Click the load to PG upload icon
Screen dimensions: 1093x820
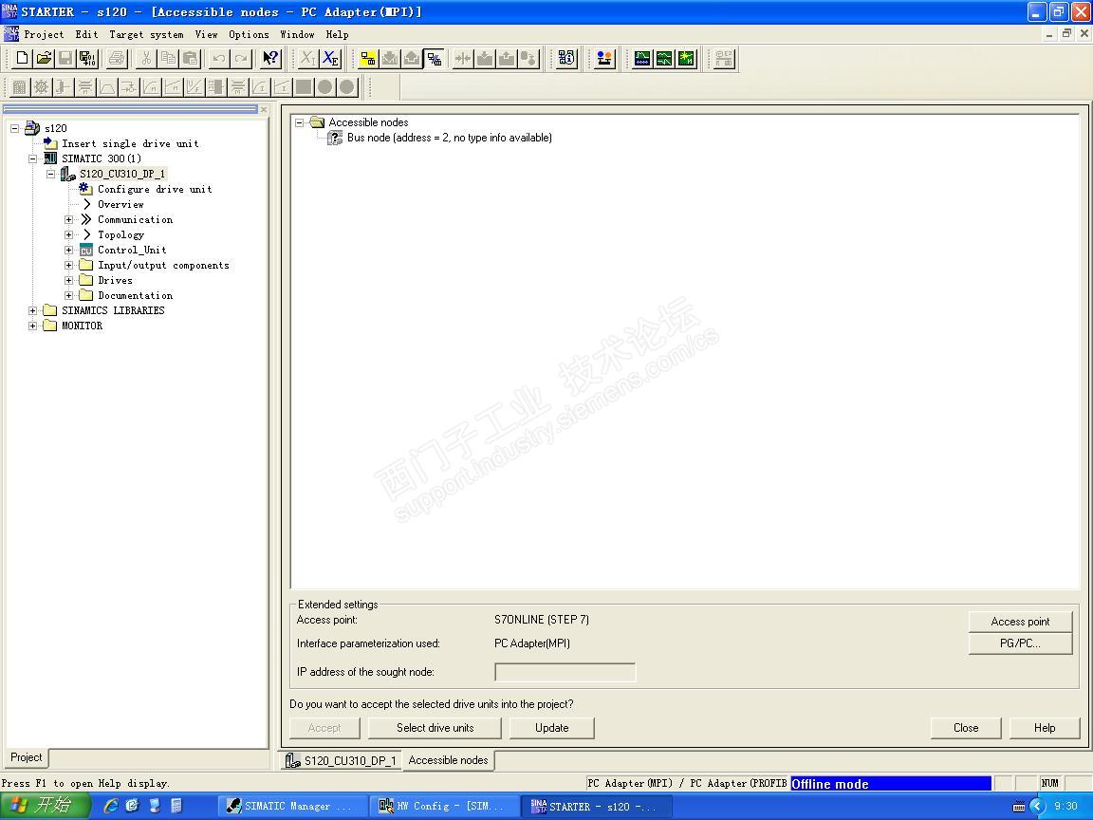[507, 59]
